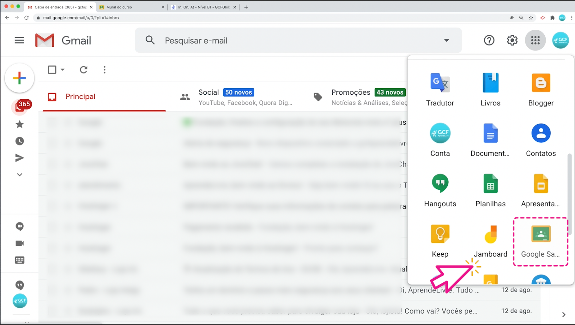Open Gmail settings gear
This screenshot has width=575, height=325.
point(512,40)
